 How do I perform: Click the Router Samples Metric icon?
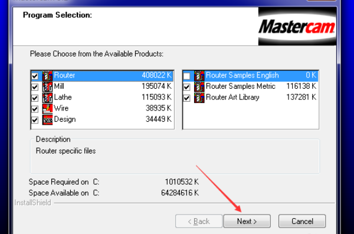tap(199, 86)
